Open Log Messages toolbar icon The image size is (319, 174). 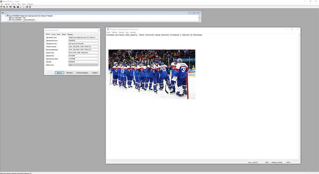coord(10,7)
